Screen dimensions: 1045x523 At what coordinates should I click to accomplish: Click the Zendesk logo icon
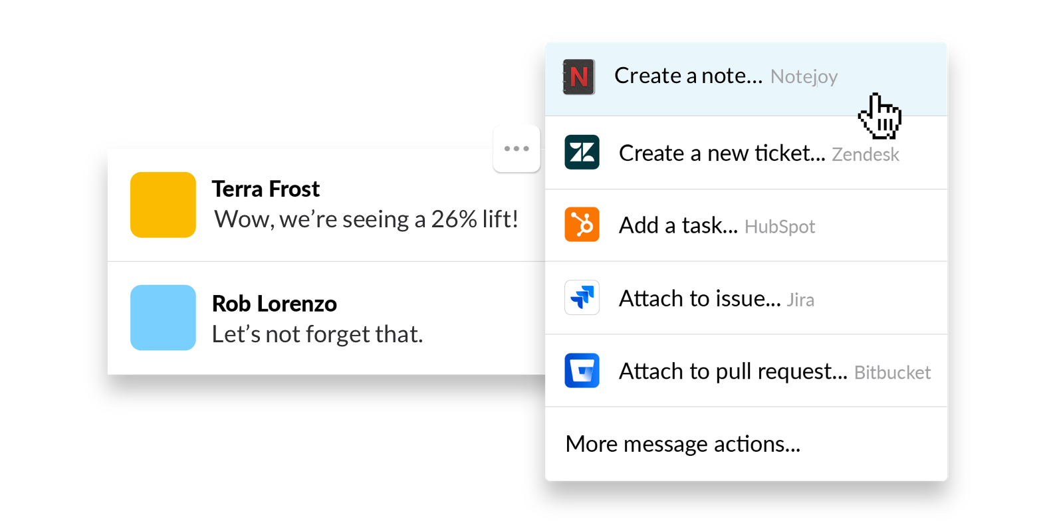coord(582,152)
